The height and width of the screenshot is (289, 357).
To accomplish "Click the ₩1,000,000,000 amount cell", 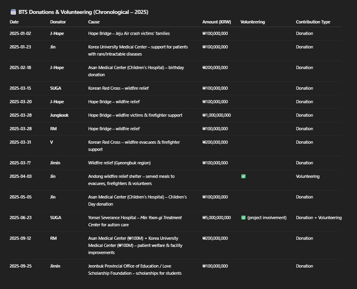I will point(217,115).
